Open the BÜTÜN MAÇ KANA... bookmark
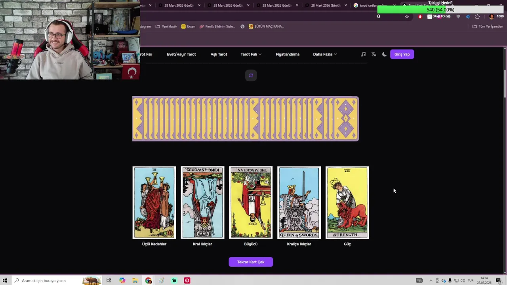 tap(266, 27)
